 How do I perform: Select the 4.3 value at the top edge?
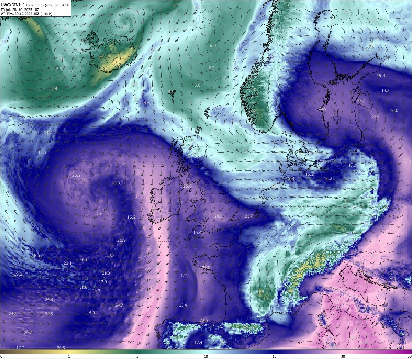pos(176,5)
